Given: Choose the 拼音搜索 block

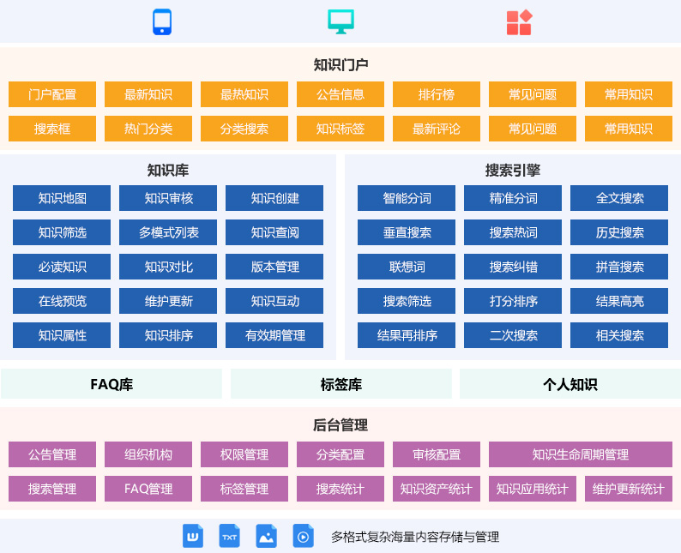Looking at the screenshot, I should [619, 267].
